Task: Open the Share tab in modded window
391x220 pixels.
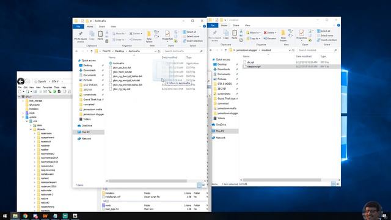Action: (x=236, y=26)
